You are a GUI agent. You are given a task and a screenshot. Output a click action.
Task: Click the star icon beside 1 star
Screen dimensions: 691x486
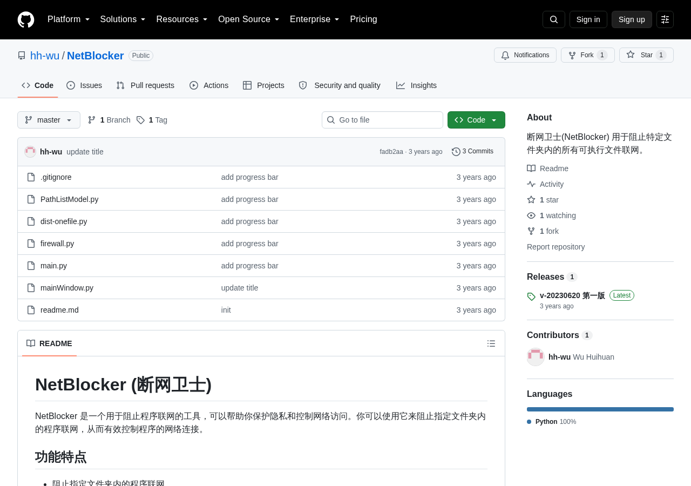point(531,200)
